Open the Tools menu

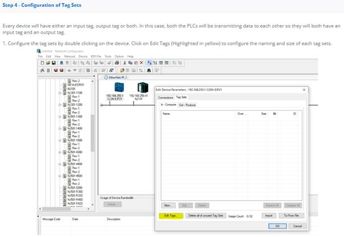[108, 56]
